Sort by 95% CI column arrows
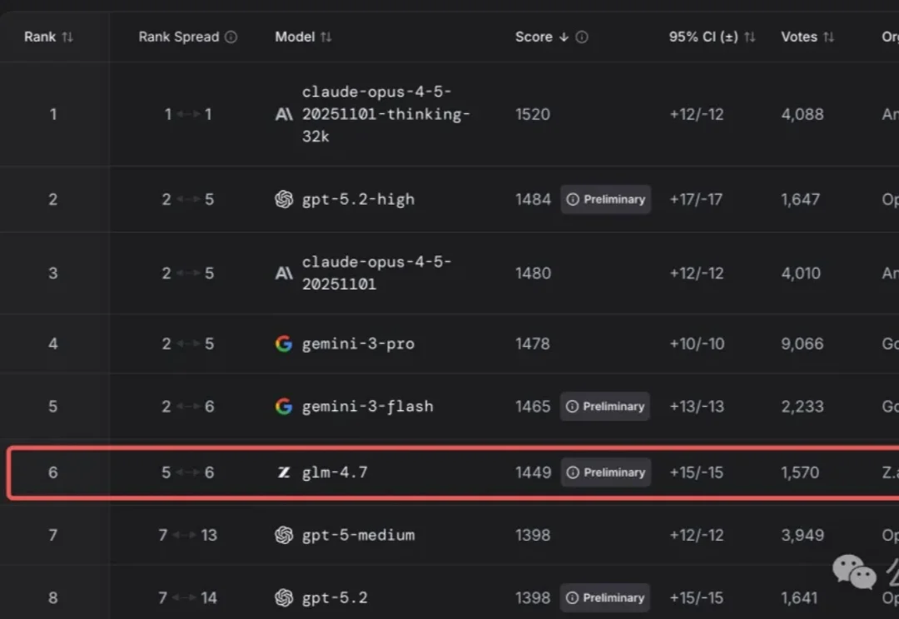 tap(750, 37)
